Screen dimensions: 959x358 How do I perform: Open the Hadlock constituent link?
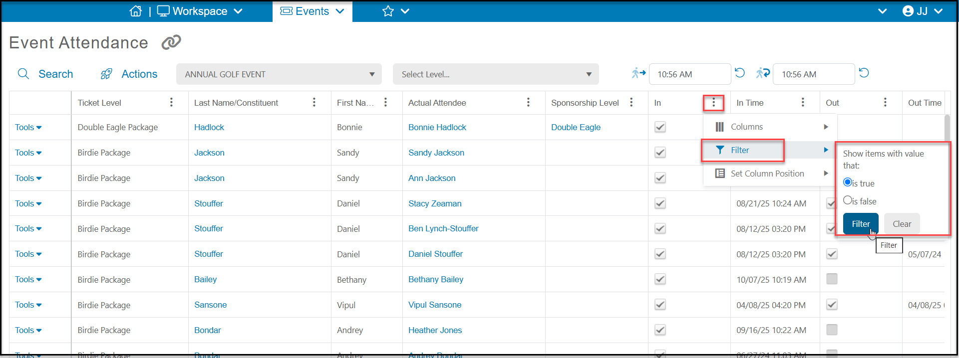point(209,127)
